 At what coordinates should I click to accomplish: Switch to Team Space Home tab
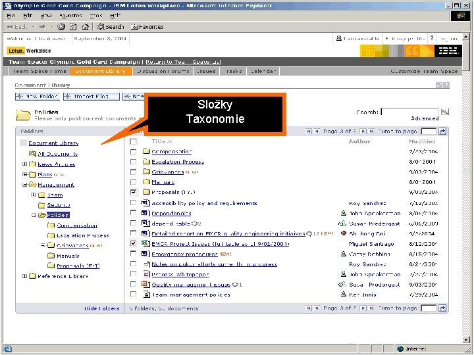point(39,71)
